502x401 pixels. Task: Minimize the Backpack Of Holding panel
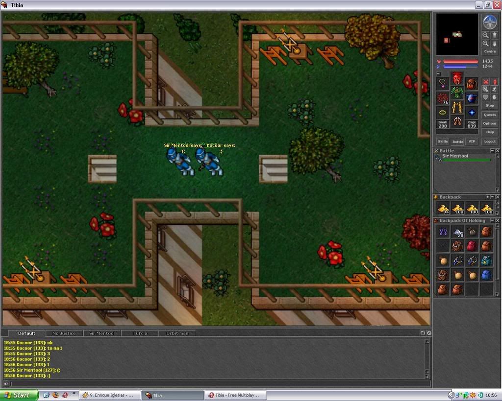[x=492, y=221]
